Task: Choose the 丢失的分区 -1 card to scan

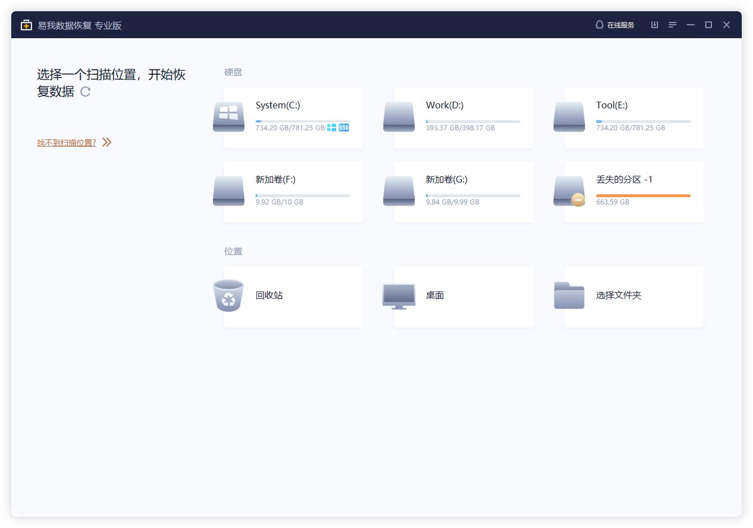Action: tap(634, 191)
